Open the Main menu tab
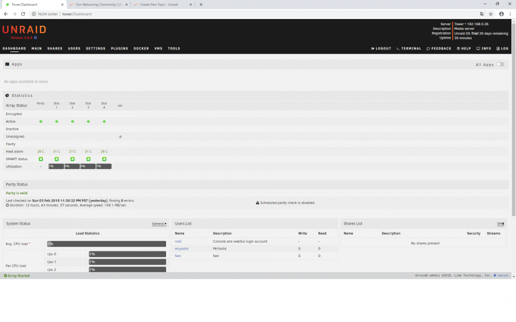This screenshot has height=322, width=516. pos(37,48)
